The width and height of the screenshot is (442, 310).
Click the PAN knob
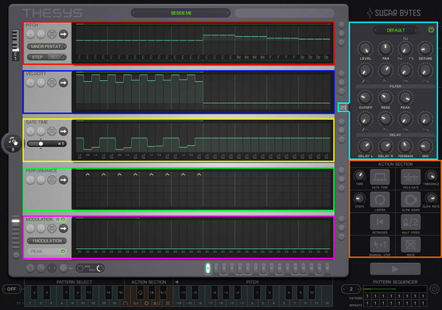[385, 49]
